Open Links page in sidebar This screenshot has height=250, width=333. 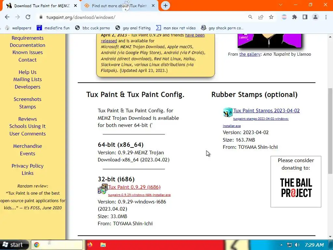click(28, 173)
